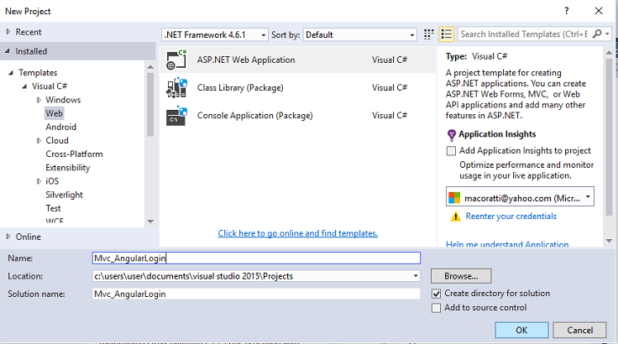Click the OK button
Image resolution: width=618 pixels, height=344 pixels.
click(521, 330)
